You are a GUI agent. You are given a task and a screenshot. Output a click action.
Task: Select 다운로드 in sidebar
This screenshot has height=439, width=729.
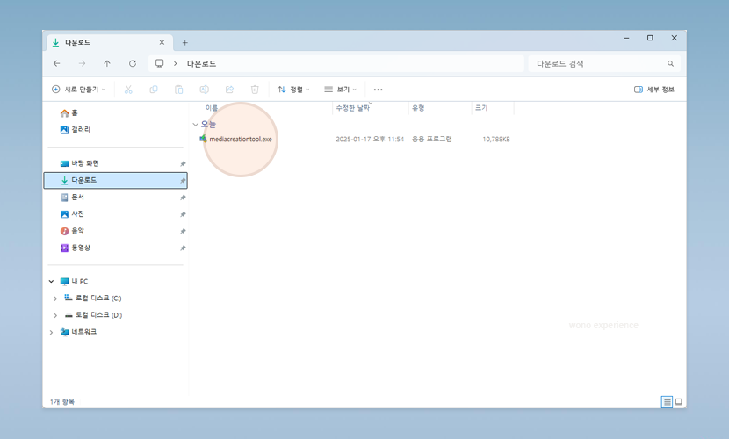[x=115, y=180]
